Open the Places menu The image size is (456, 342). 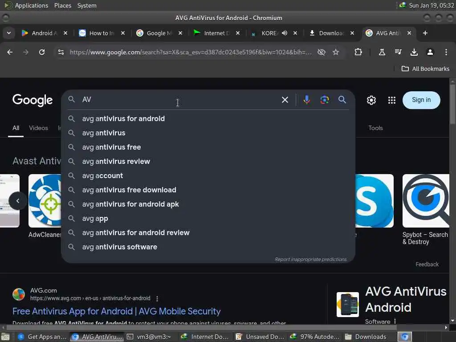click(x=62, y=5)
